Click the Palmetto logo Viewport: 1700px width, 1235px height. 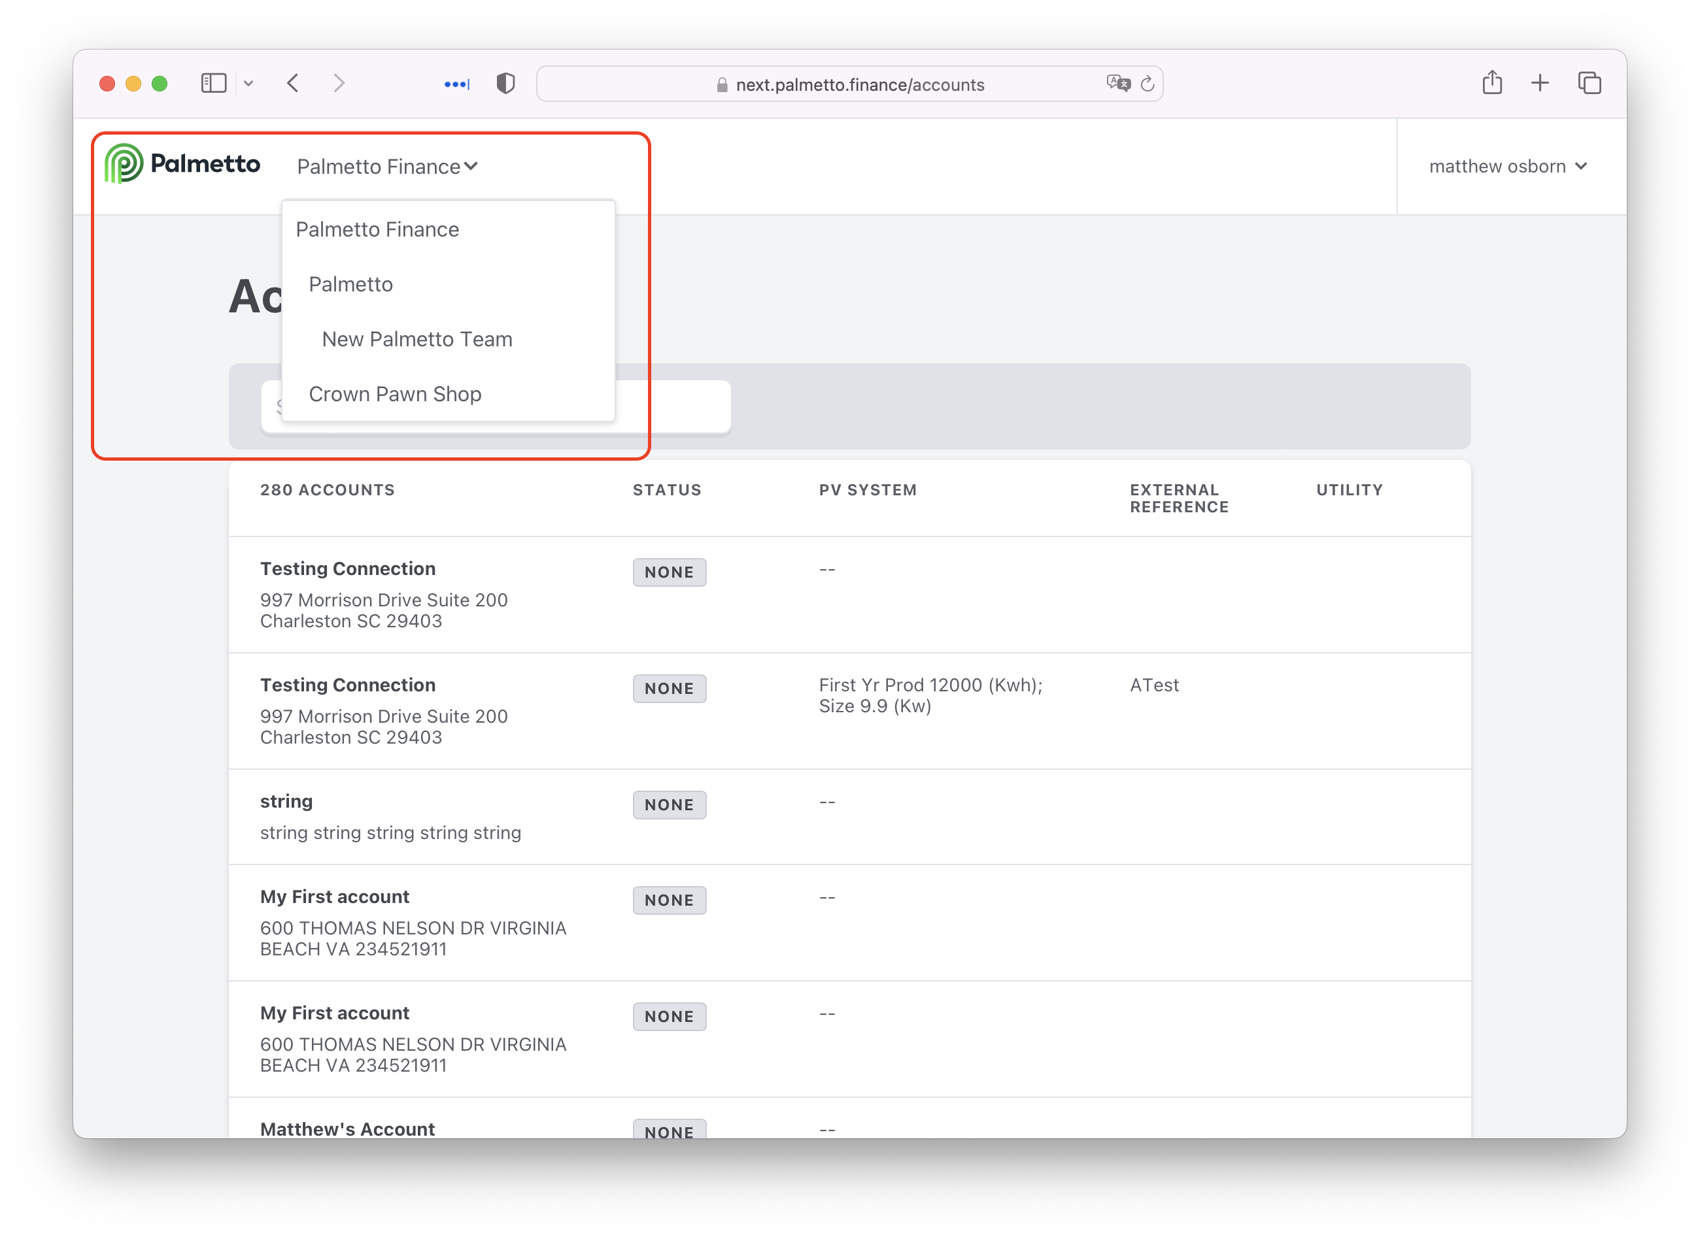pos(182,163)
